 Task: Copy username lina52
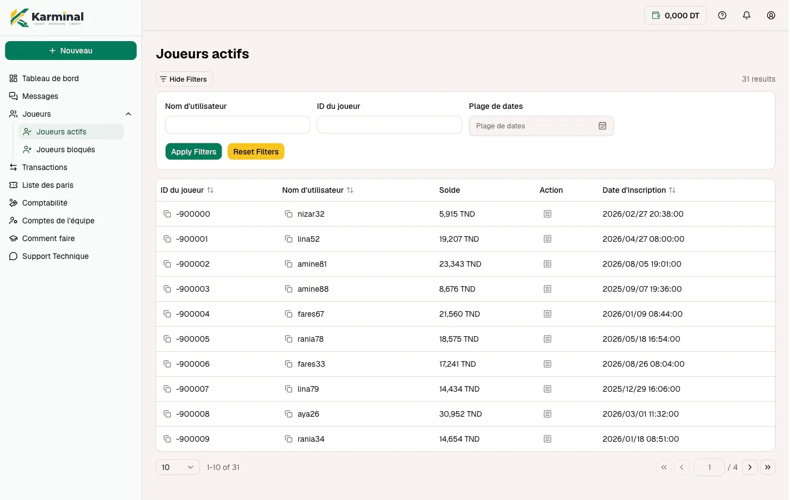point(288,239)
